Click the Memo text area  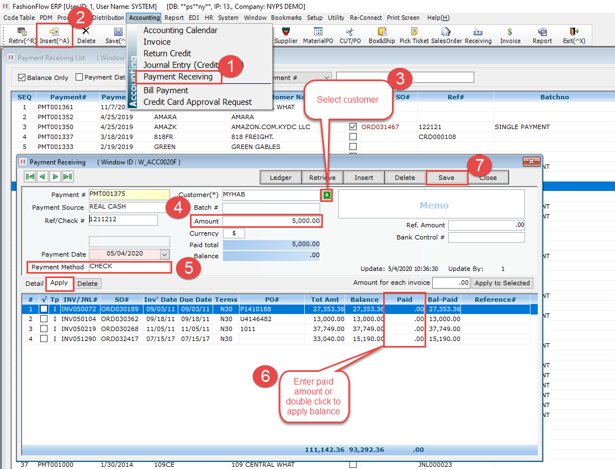pyautogui.click(x=431, y=205)
